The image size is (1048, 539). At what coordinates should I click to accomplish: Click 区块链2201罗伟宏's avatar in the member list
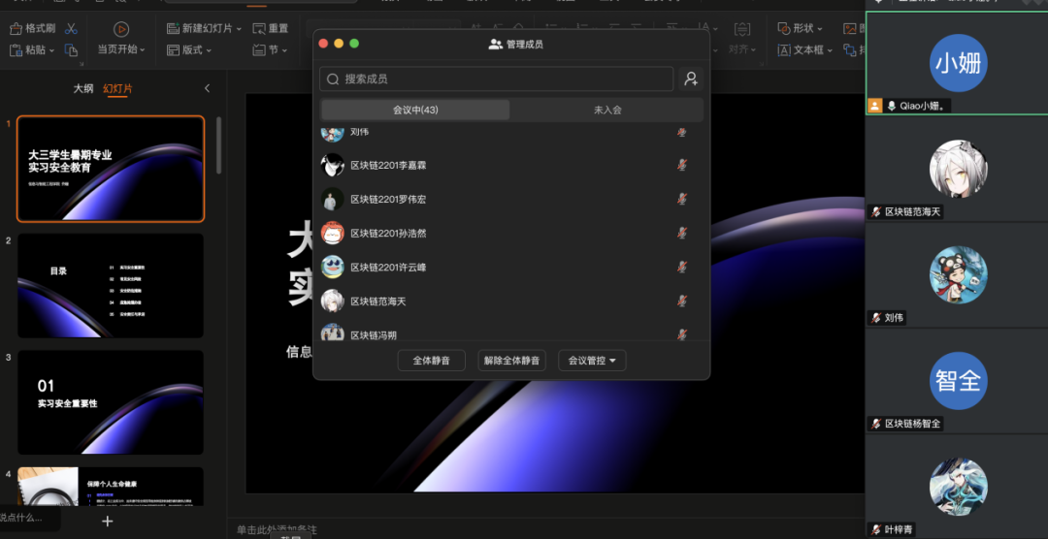[x=332, y=199]
